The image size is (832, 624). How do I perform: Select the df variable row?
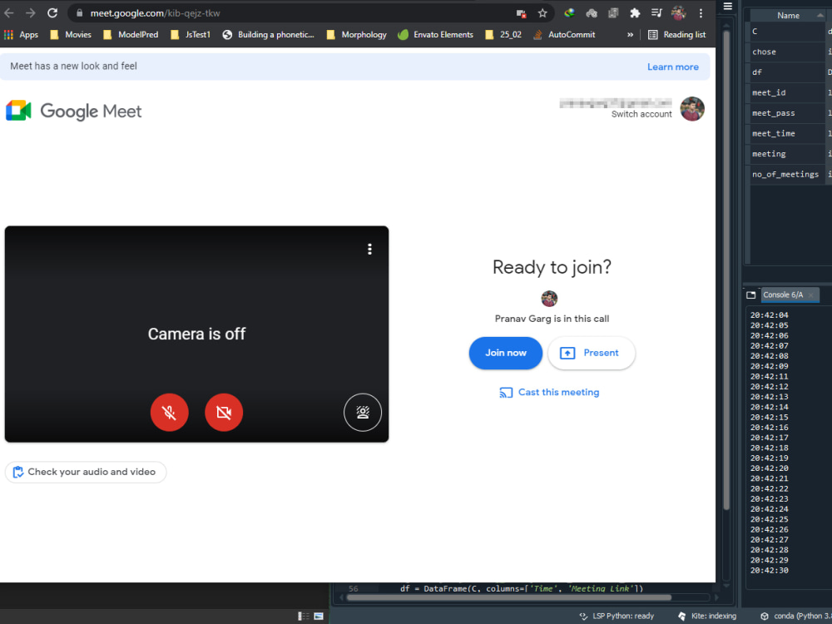[787, 72]
